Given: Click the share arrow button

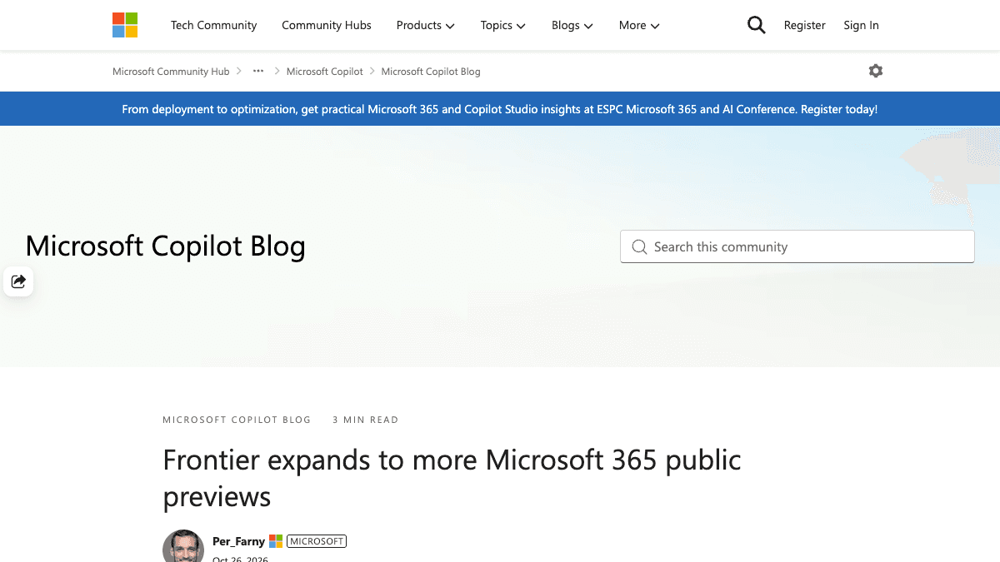Looking at the screenshot, I should (x=18, y=281).
